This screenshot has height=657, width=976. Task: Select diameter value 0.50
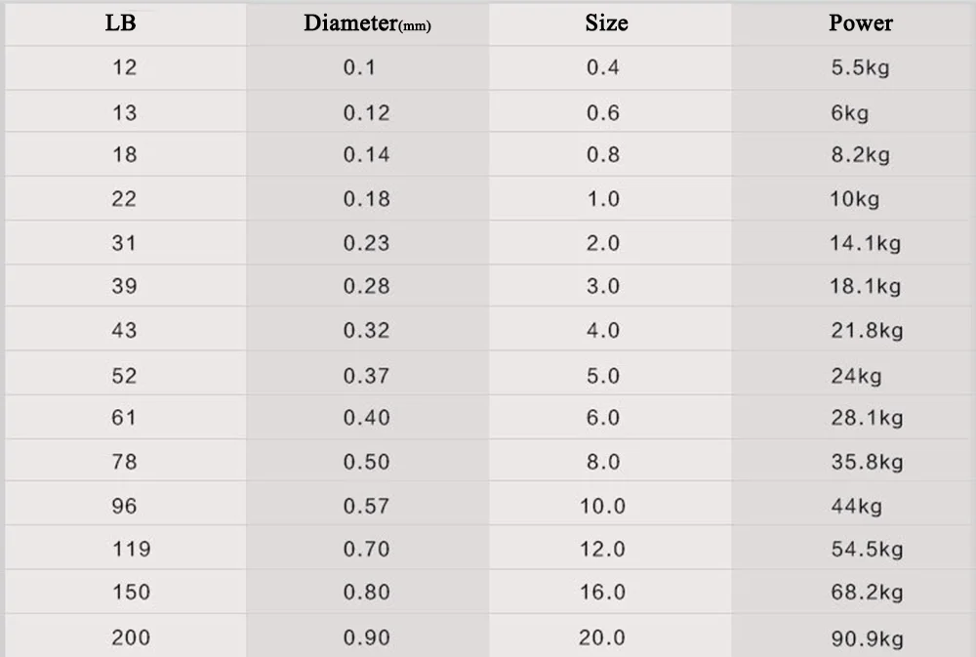[x=366, y=462]
